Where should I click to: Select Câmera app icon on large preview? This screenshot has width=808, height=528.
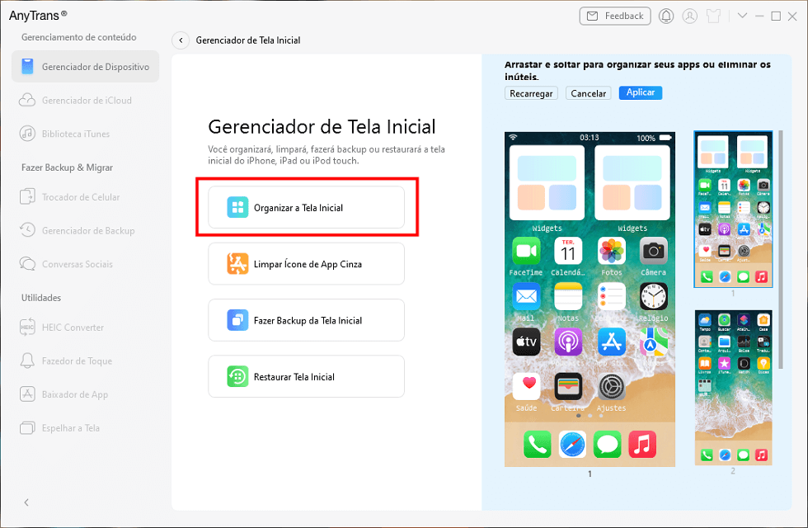pos(653,251)
